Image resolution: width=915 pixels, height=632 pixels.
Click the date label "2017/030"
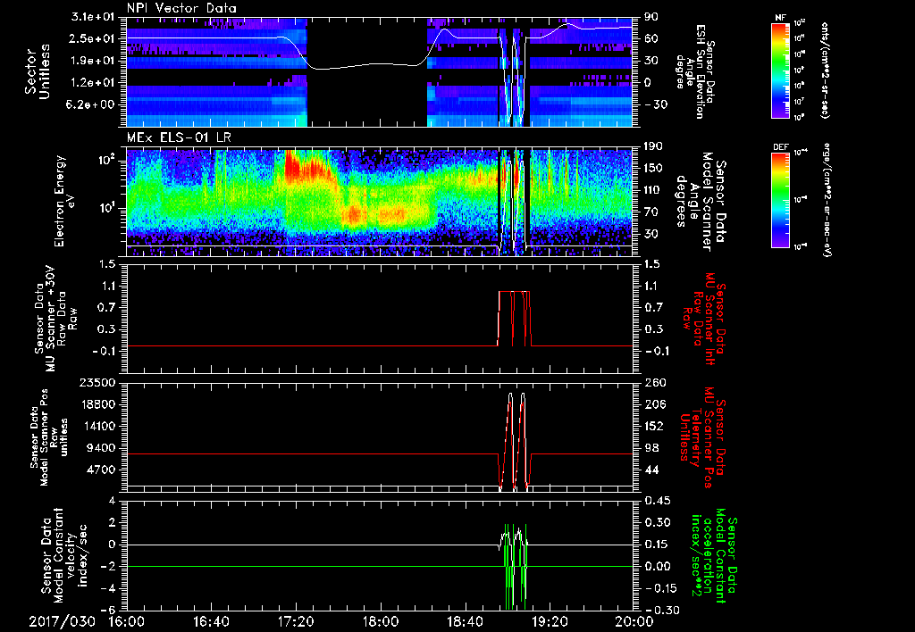coord(62,621)
